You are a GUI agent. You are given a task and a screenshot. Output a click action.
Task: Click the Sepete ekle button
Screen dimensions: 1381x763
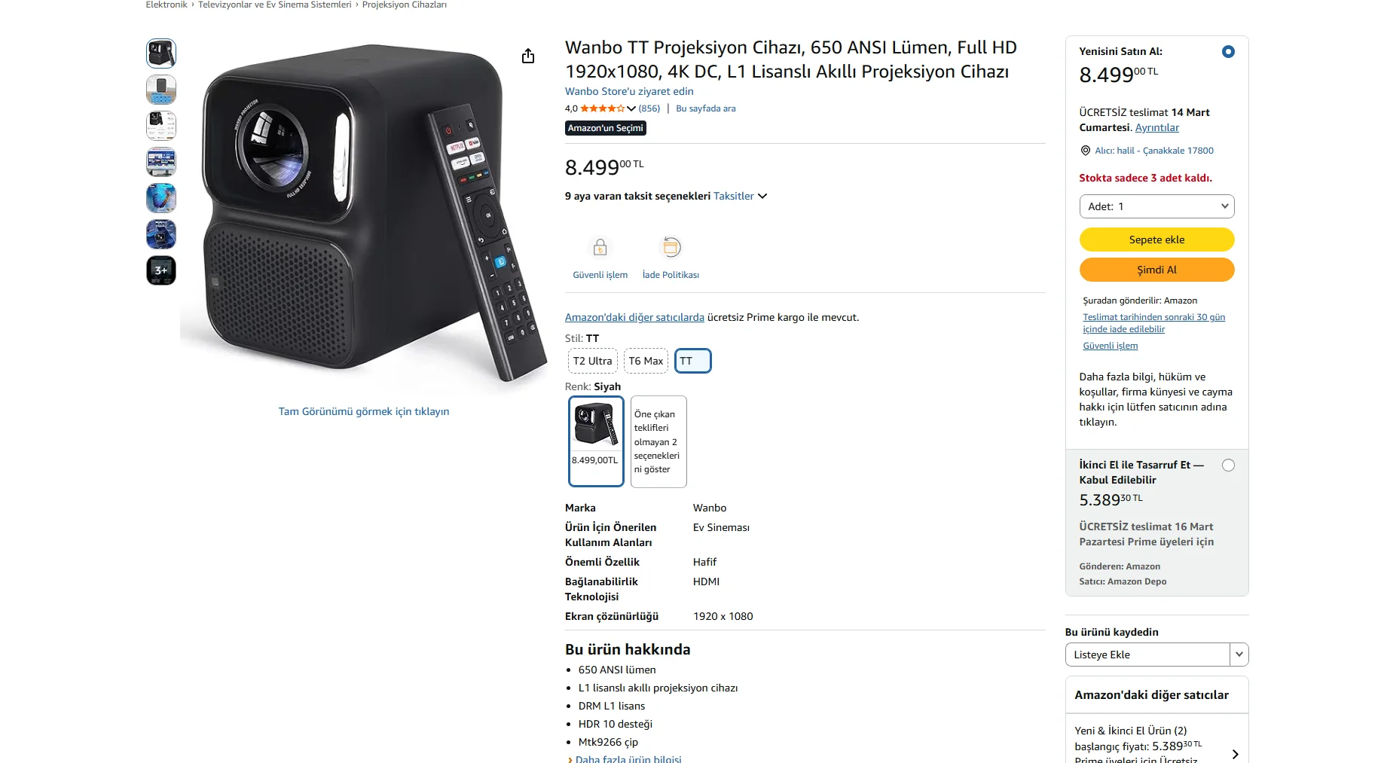(1156, 240)
